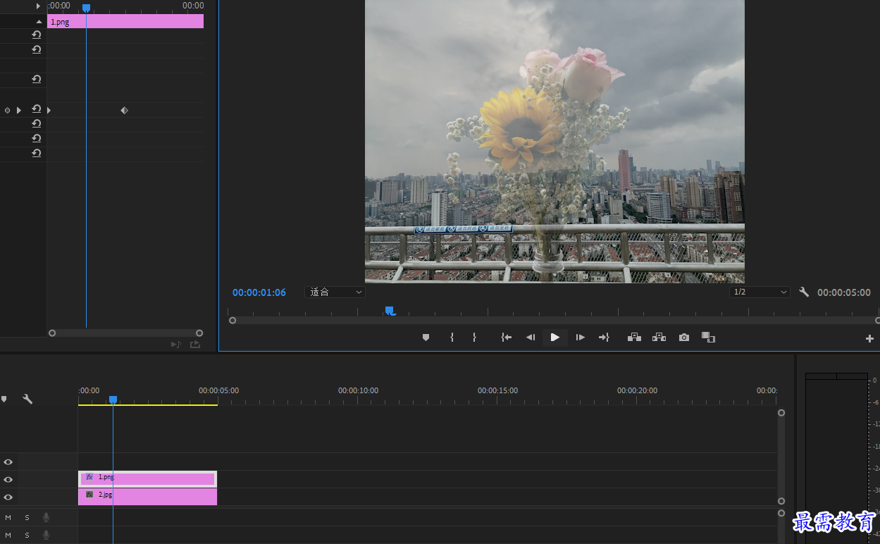Click the Mark In button
The width and height of the screenshot is (880, 544).
tap(452, 338)
